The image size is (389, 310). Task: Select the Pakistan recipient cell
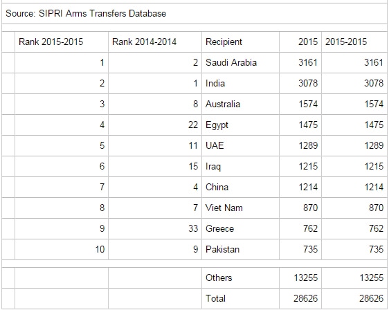tap(240, 250)
